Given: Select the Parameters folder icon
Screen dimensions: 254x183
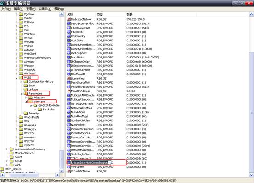Looking at the screenshot, I should tap(26, 93).
